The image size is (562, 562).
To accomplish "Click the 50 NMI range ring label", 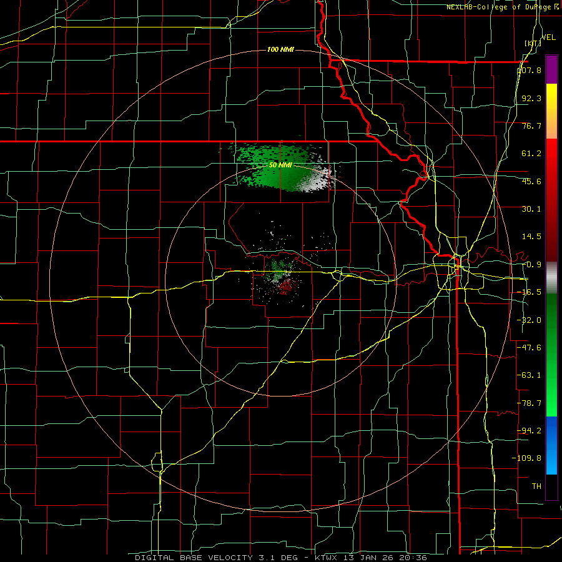I will (x=280, y=165).
